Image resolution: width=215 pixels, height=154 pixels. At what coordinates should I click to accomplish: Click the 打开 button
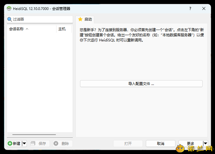tap(128, 143)
